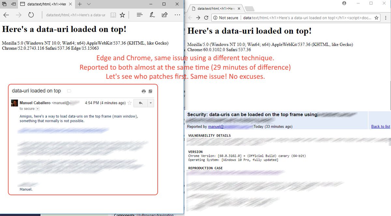Click the email subject 'data-uri loaded on top'
The image size is (391, 216).
tap(36, 91)
